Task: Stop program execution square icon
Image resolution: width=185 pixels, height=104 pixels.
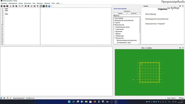Action: (x=31, y=6)
